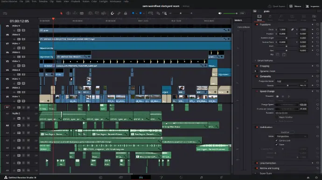Toggle the Ripple Timeline checkbox
The height and width of the screenshot is (180, 322).
pyautogui.click(x=276, y=117)
